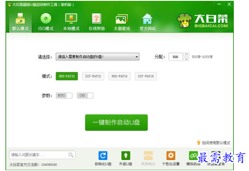The width and height of the screenshot is (249, 171).
Task: Toggle the CHS parameter switch
Action: [x=85, y=96]
